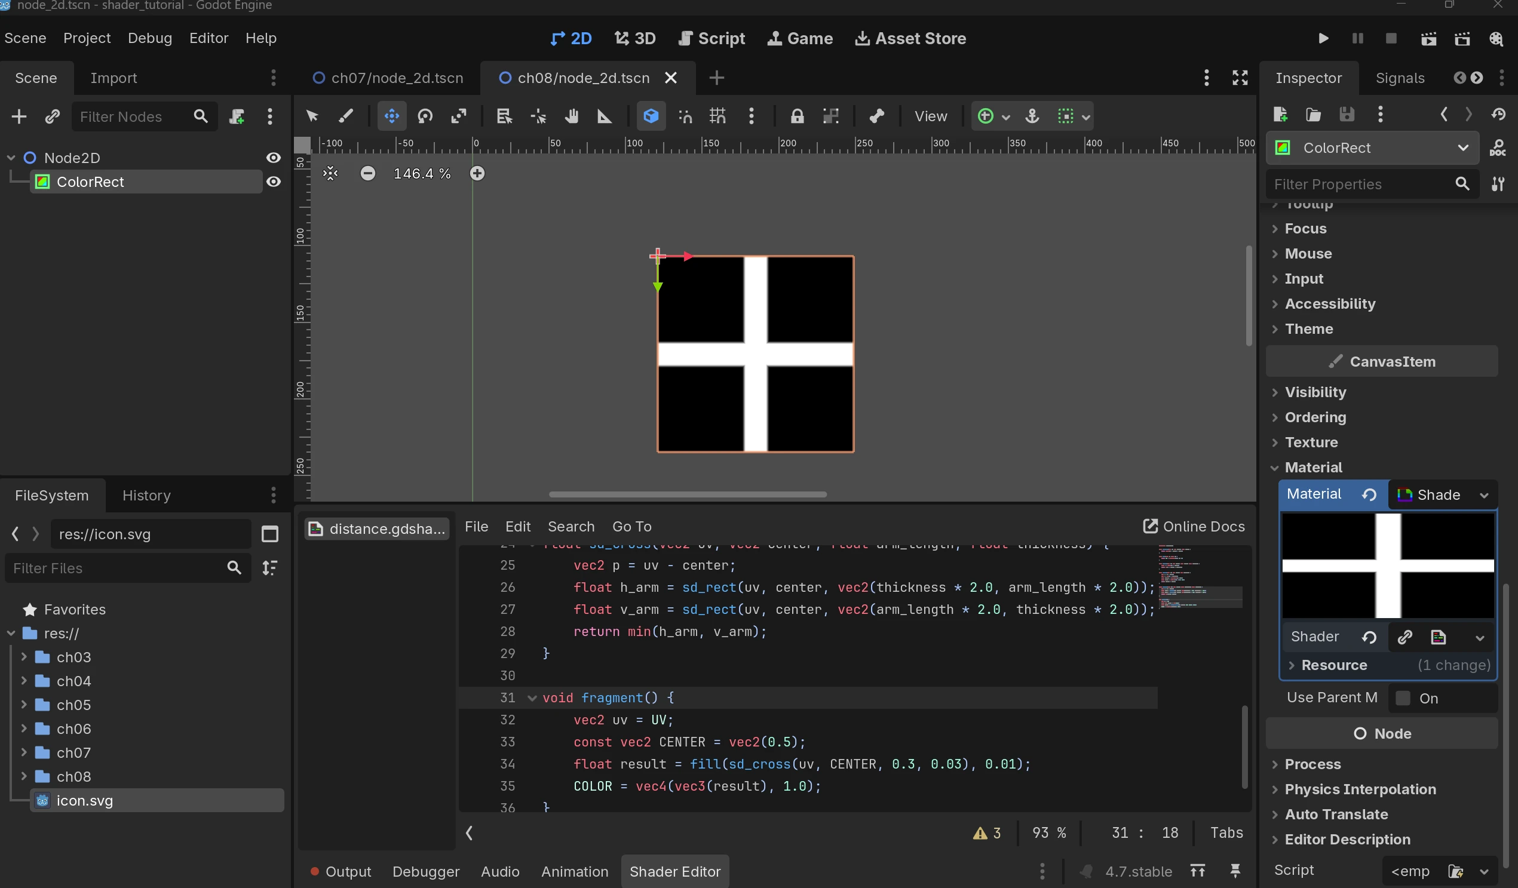1518x888 pixels.
Task: Toggle distraction-free fullscreen mode
Action: [1240, 78]
